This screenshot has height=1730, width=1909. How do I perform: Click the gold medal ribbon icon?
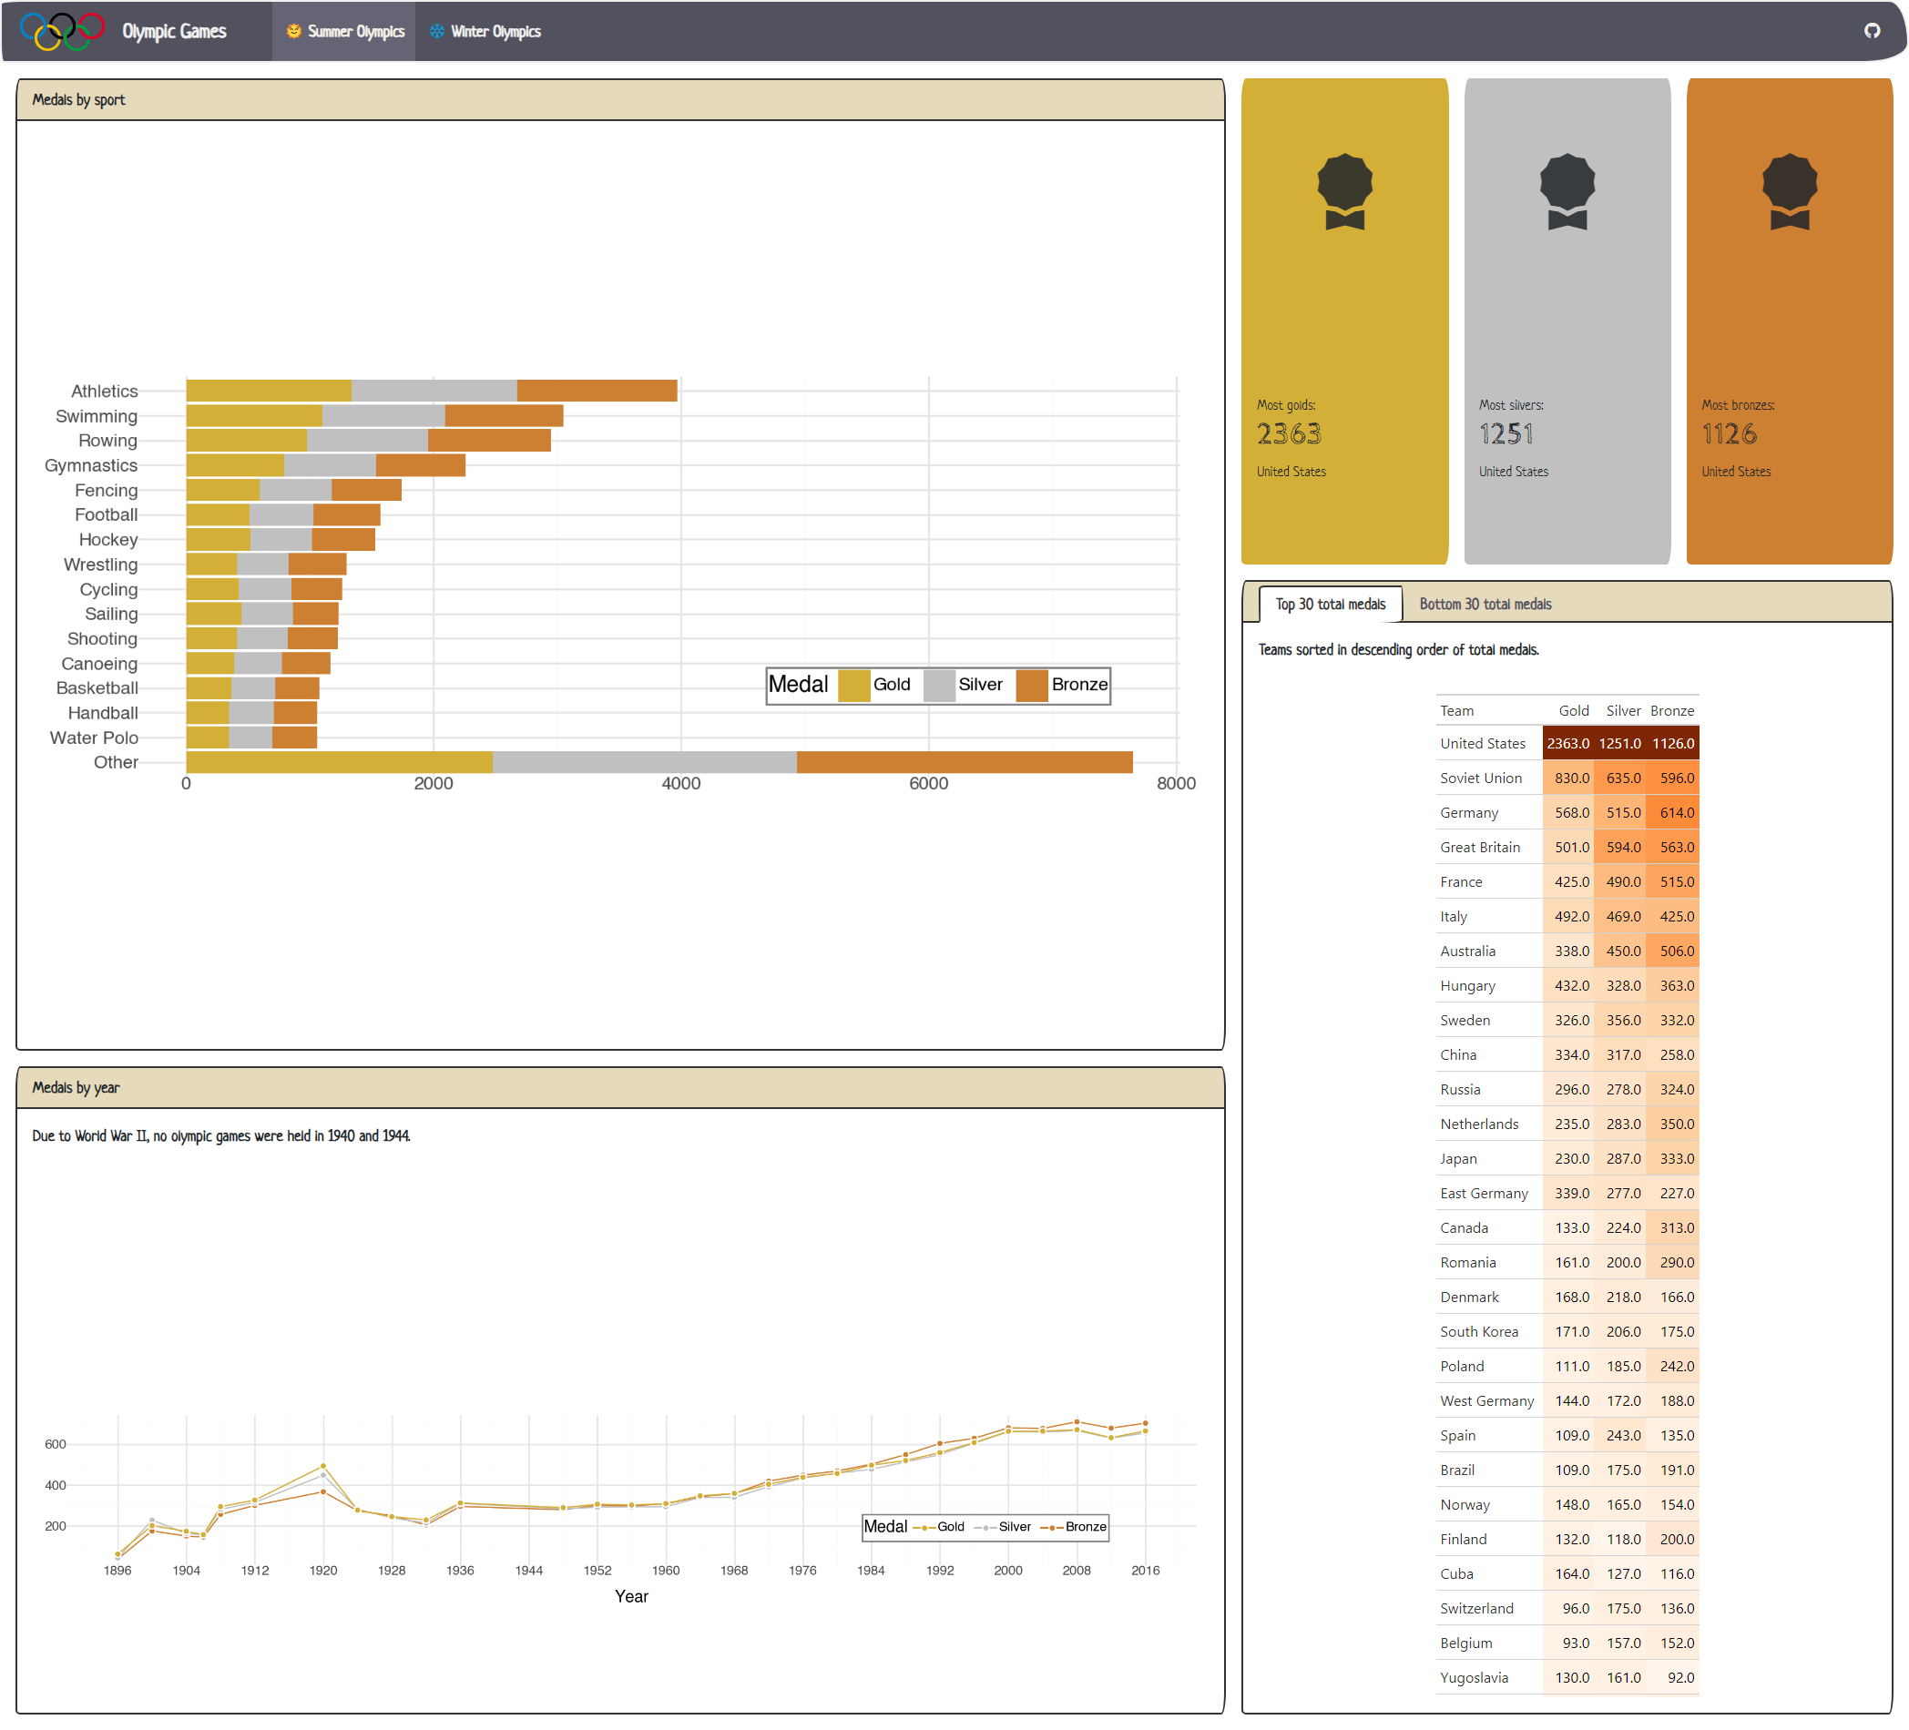point(1343,191)
